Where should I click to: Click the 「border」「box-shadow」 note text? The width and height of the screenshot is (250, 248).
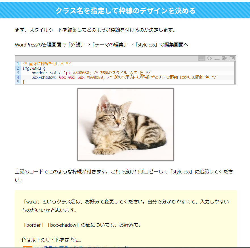[81, 225]
